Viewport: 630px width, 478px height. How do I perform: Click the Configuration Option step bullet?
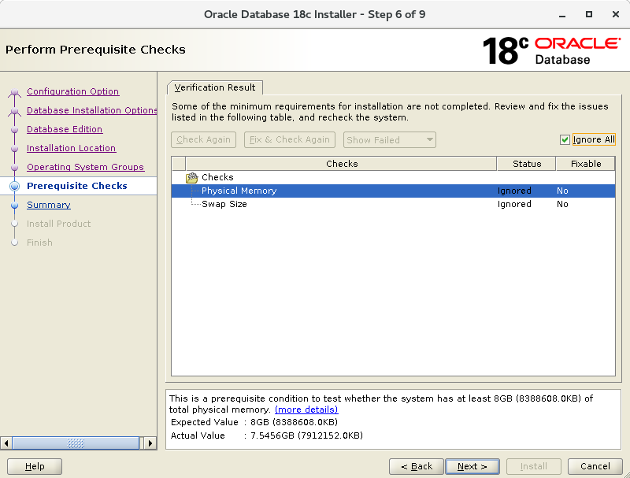(15, 92)
